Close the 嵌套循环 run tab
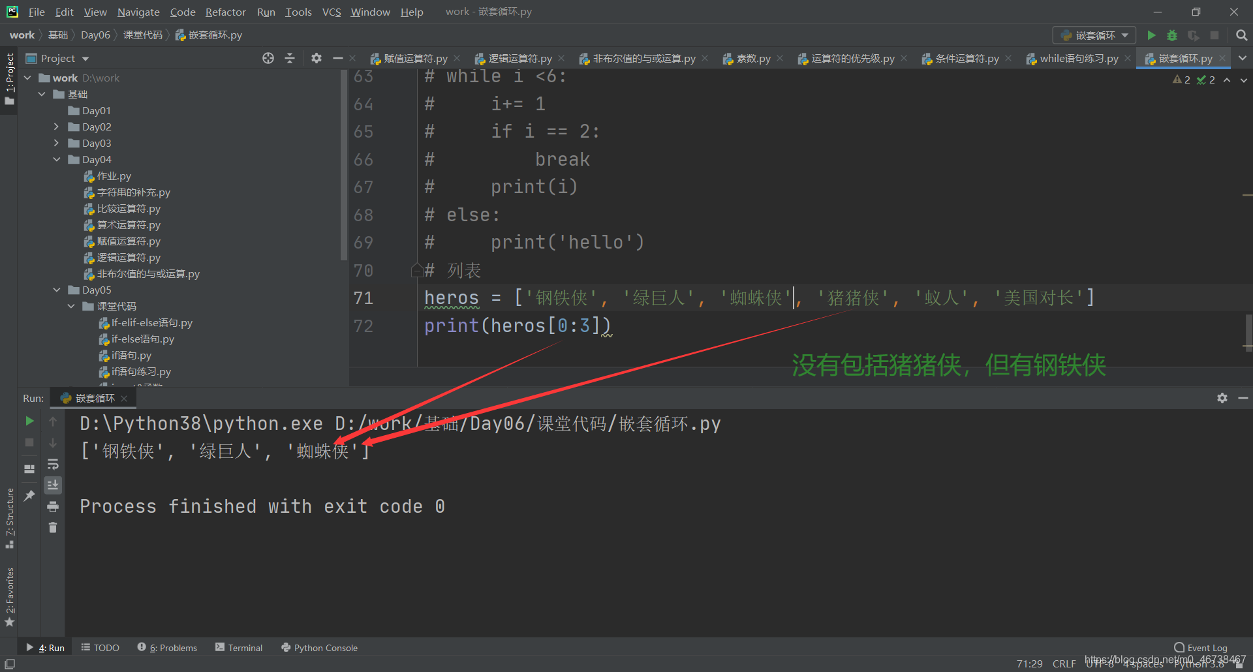 124,399
